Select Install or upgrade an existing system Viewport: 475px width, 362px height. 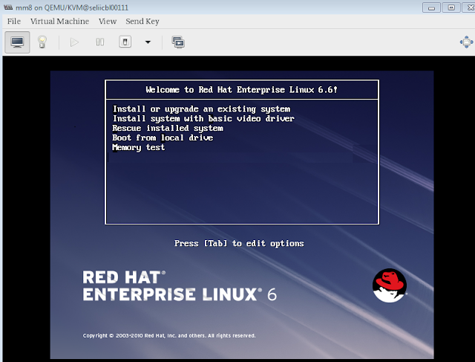tap(201, 109)
